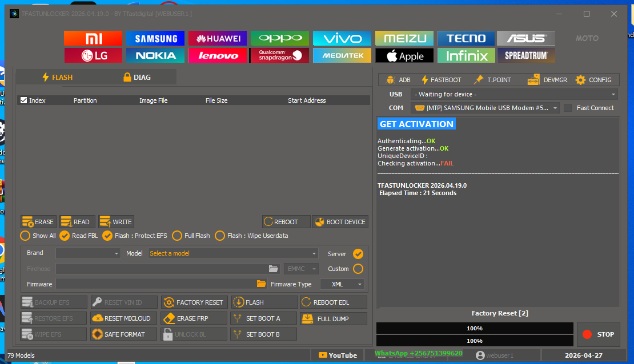
Task: Open the ADB tools tab
Action: coord(398,80)
